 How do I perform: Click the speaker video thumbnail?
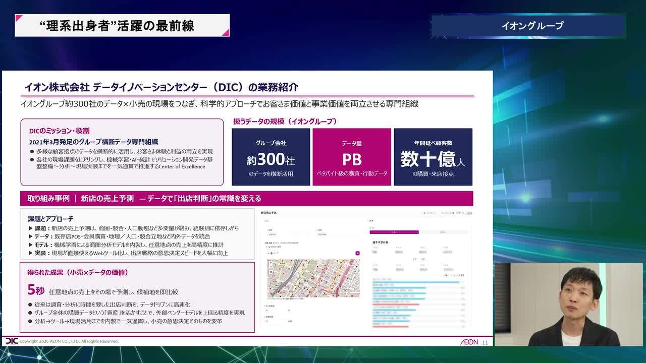[568, 304]
